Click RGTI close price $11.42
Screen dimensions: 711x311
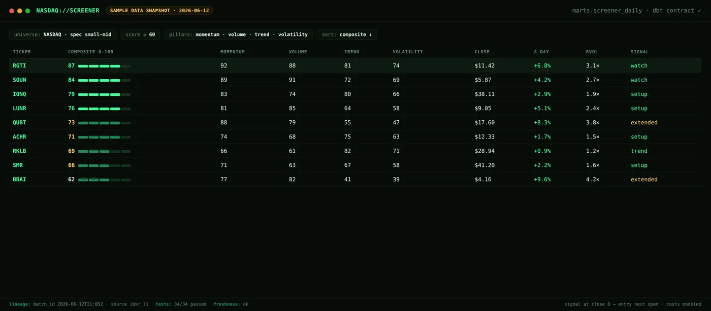[484, 65]
